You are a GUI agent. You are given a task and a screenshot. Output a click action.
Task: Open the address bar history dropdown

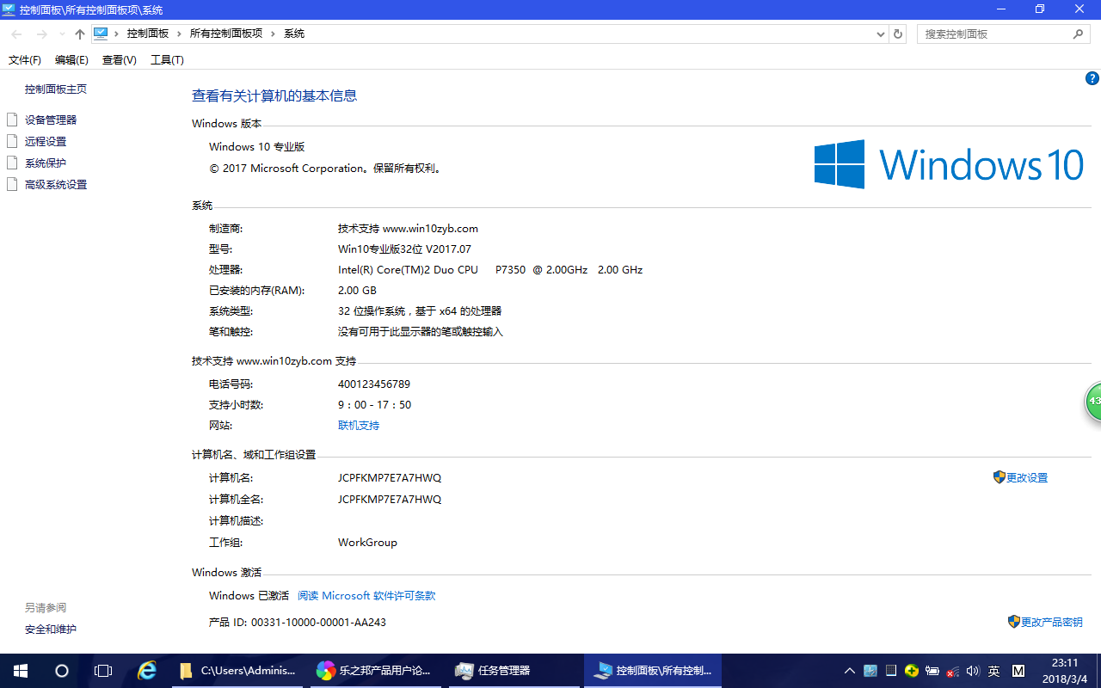click(x=879, y=34)
